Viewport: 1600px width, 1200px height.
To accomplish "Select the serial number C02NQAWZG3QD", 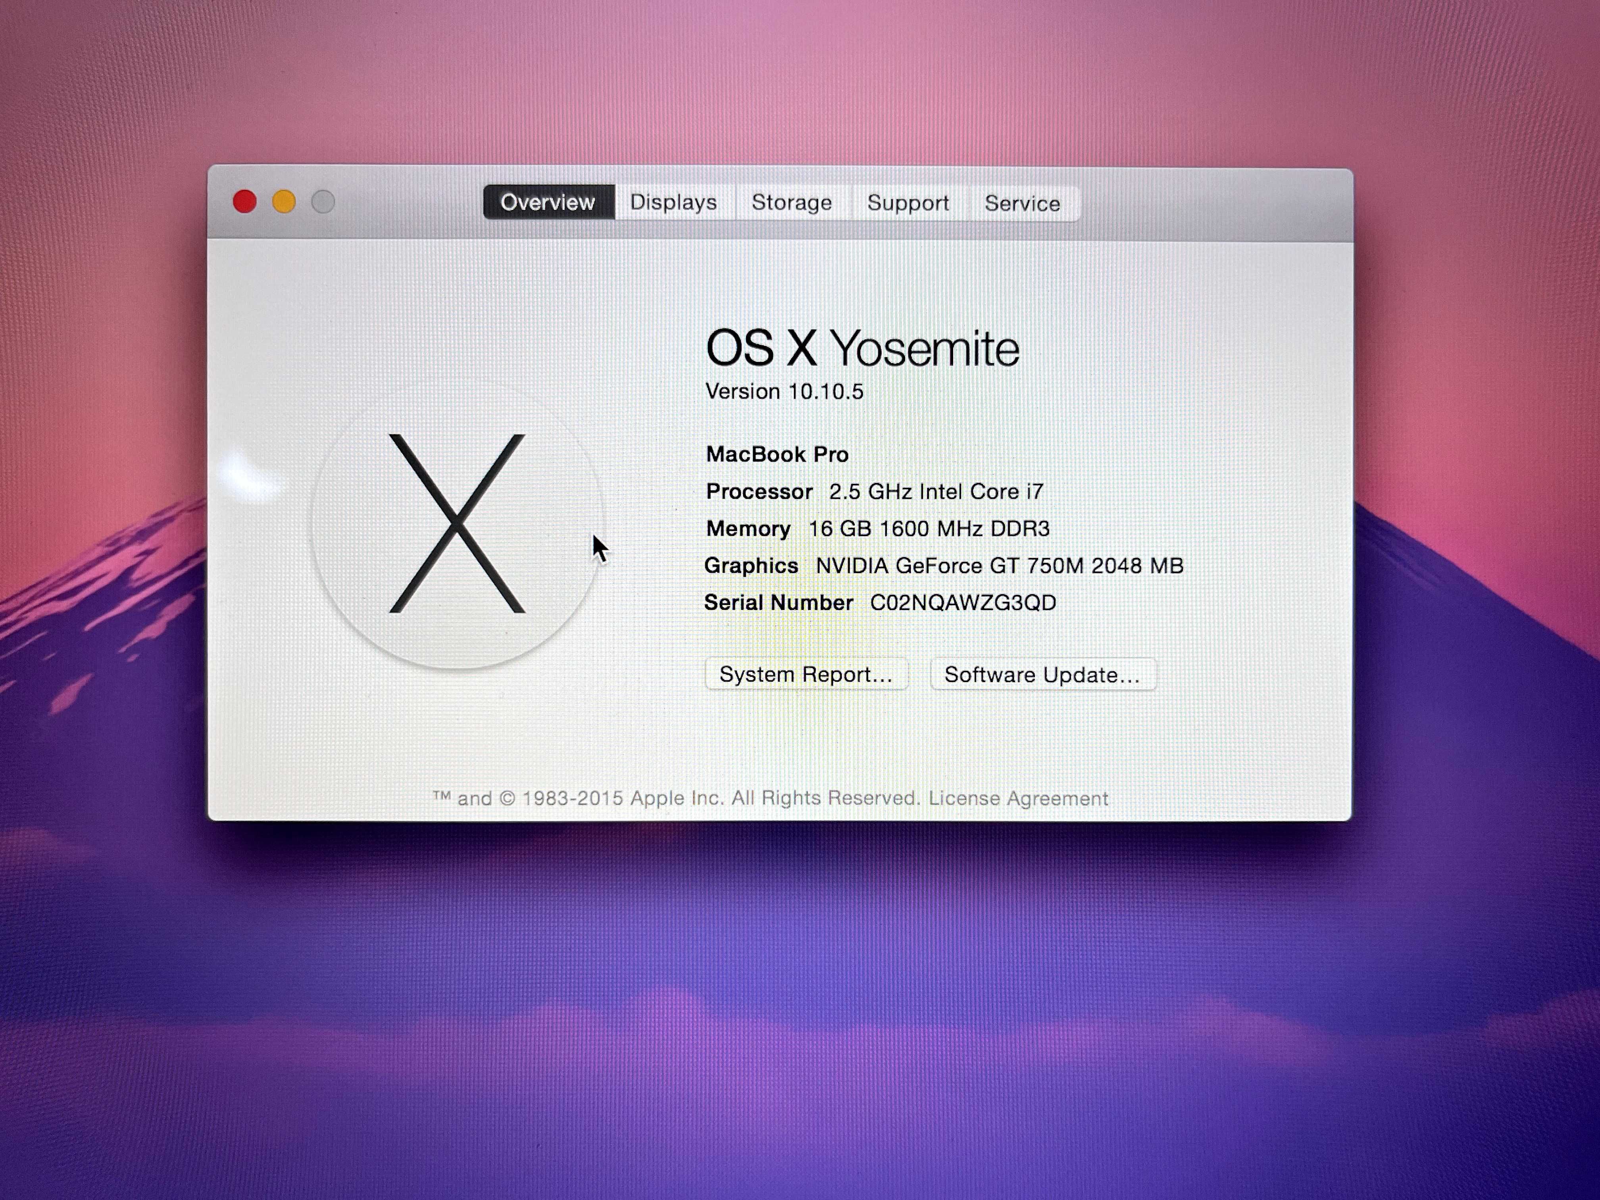I will tap(963, 602).
